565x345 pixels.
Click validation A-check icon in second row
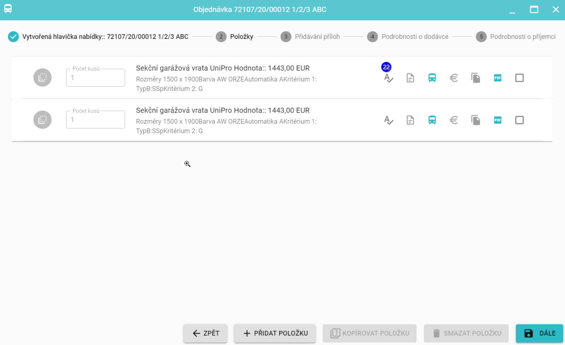[x=389, y=120]
